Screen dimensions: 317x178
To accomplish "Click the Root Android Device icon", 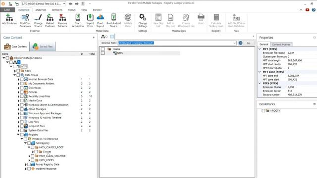I will pos(113,18).
